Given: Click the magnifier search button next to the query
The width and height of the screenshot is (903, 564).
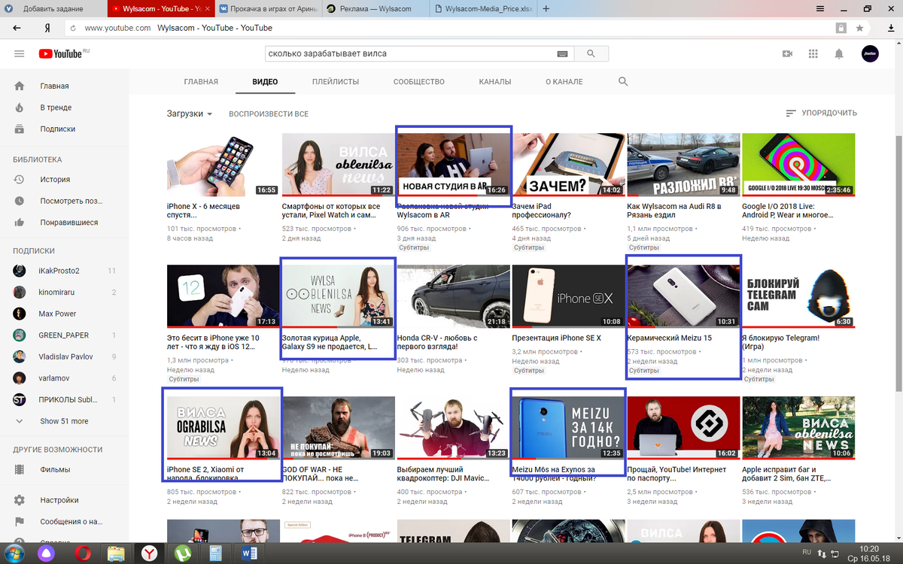Looking at the screenshot, I should pos(591,54).
